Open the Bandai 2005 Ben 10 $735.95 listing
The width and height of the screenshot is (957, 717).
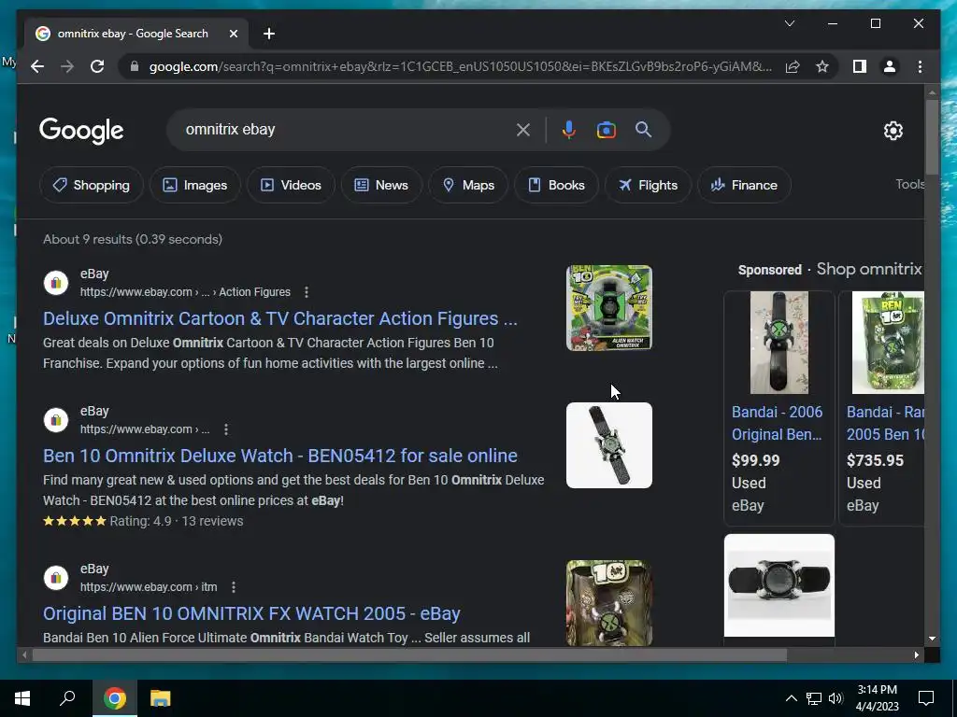885,423
